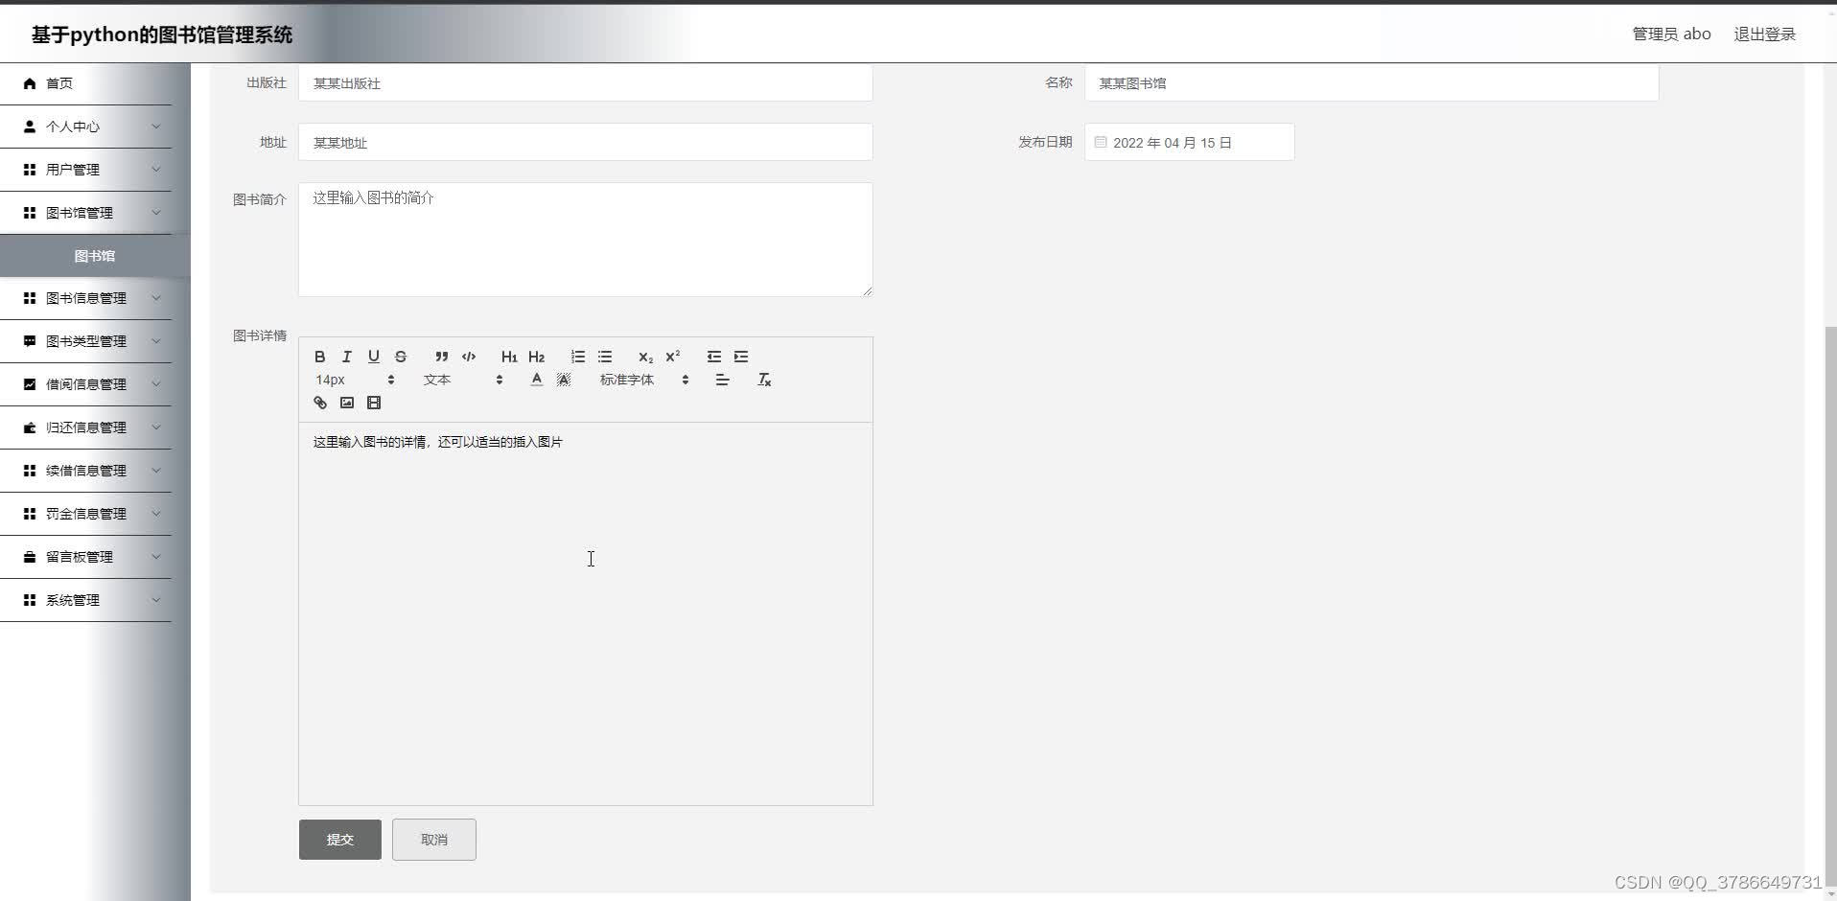Open 首页 home in sidebar
The image size is (1837, 901).
(x=86, y=83)
